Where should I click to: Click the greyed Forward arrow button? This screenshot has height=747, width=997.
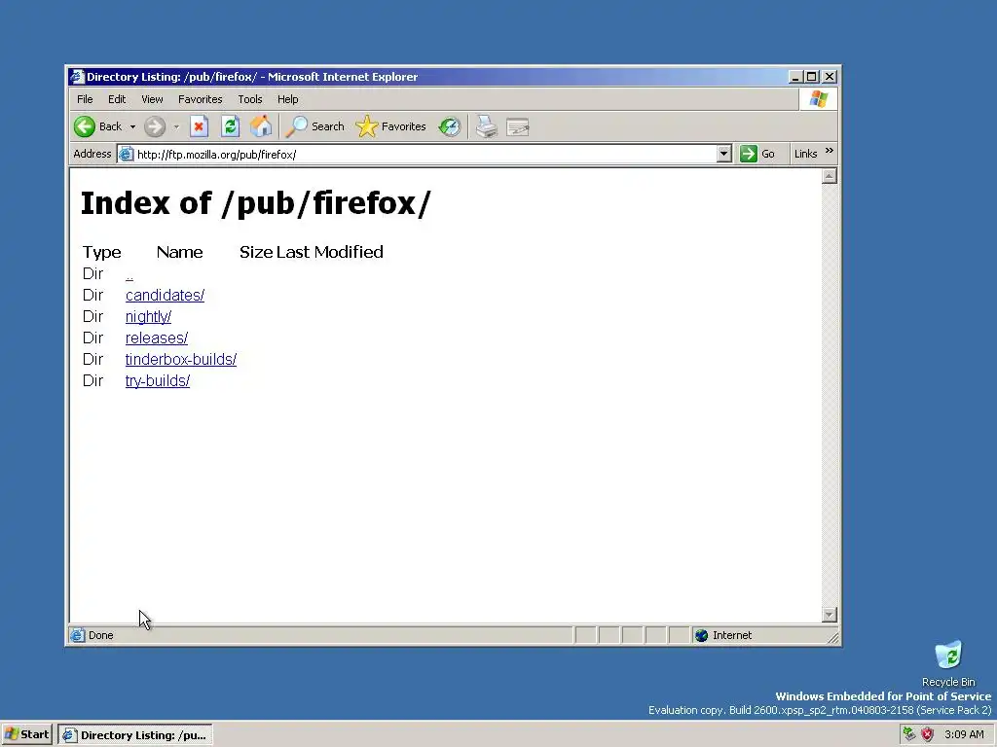tap(155, 126)
